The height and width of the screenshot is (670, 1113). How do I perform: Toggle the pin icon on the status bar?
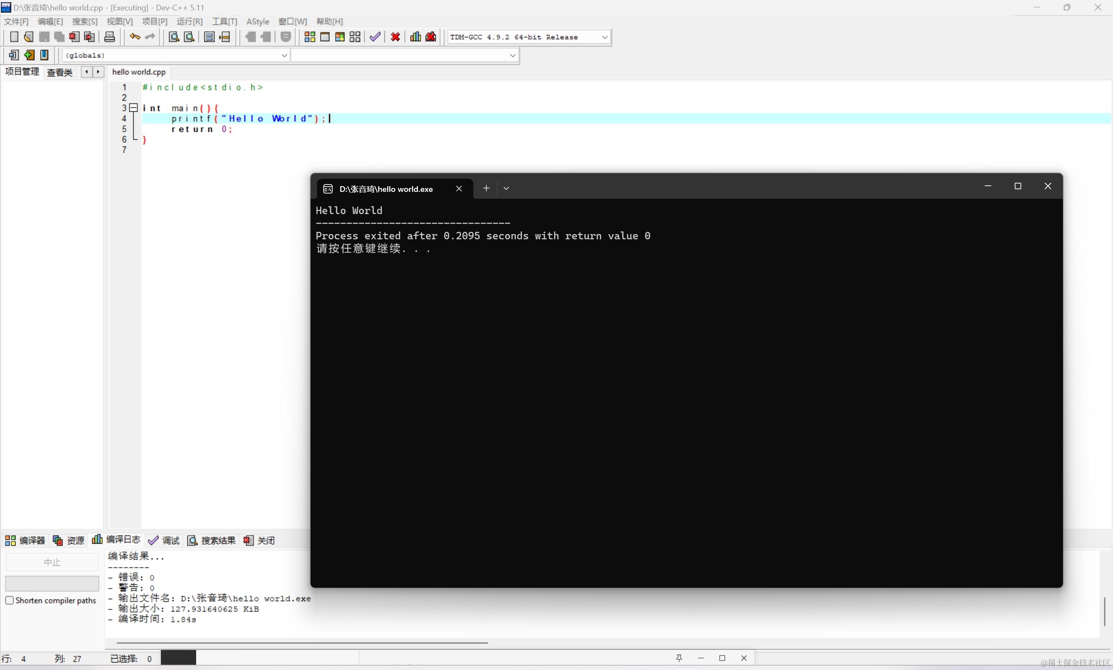coord(679,658)
